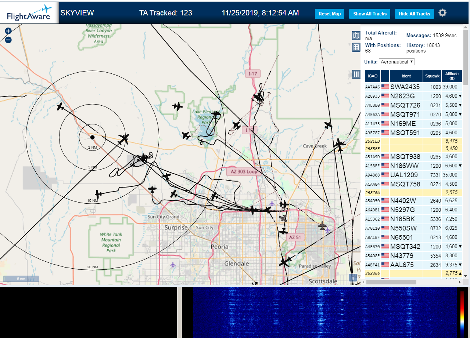470x338 pixels.
Task: Click the Reset Map button
Action: coord(330,14)
